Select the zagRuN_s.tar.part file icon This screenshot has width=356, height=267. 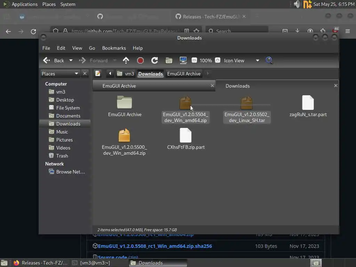[x=308, y=103]
